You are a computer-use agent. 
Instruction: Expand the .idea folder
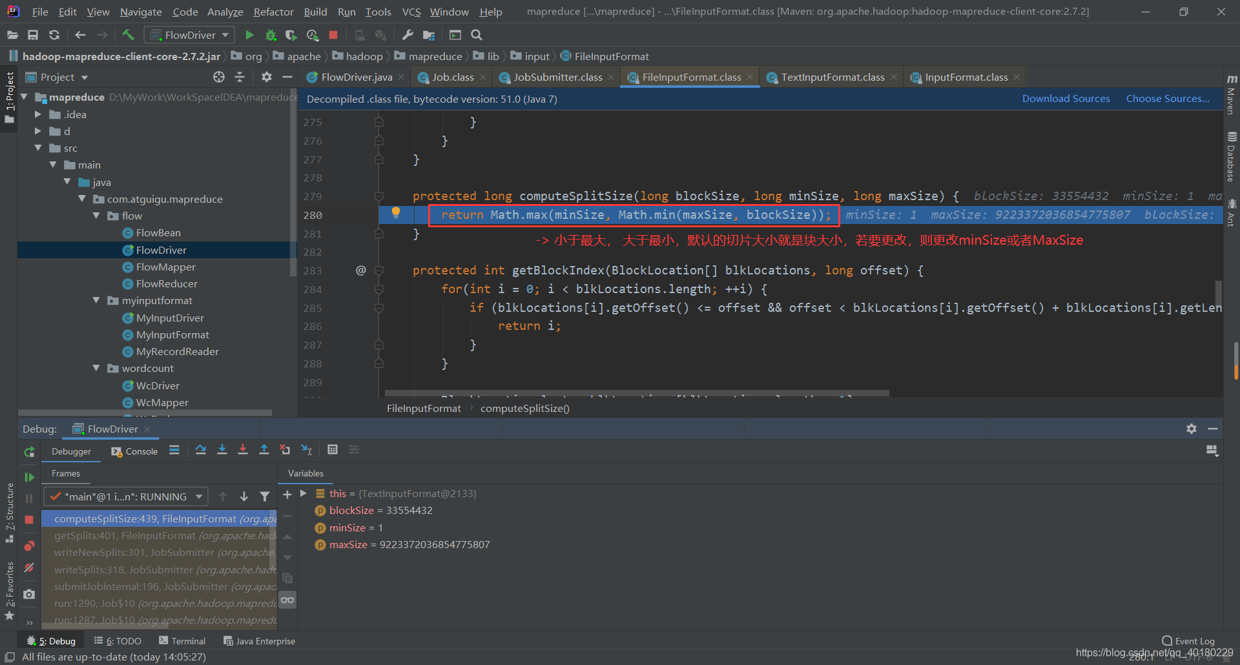[37, 114]
